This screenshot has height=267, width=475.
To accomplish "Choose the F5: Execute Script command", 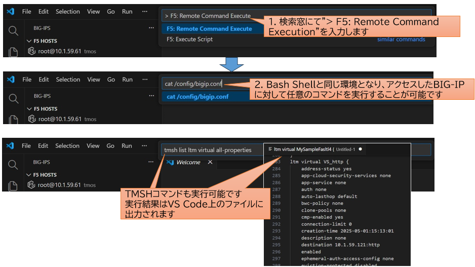I will 189,39.
